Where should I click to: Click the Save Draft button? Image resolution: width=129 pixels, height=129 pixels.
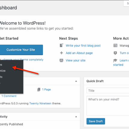tap(96, 121)
